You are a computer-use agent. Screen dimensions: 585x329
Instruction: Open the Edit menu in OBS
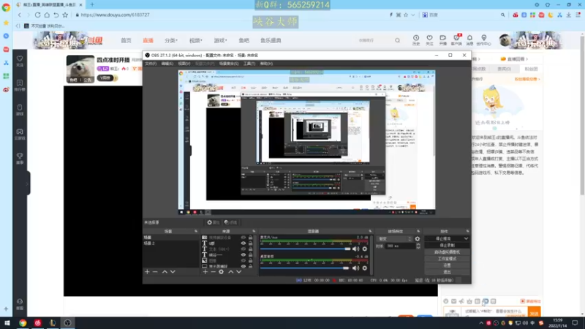point(167,64)
